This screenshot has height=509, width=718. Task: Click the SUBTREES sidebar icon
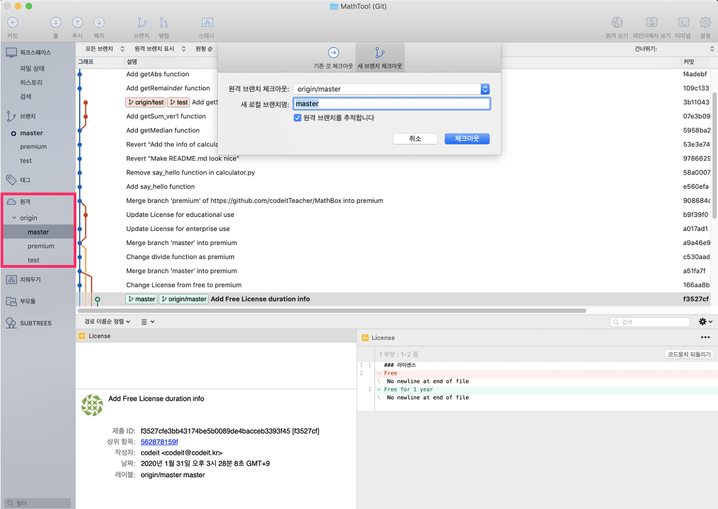11,323
